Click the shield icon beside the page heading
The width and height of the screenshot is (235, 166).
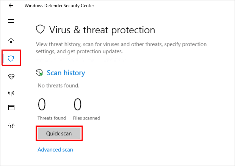pos(40,30)
